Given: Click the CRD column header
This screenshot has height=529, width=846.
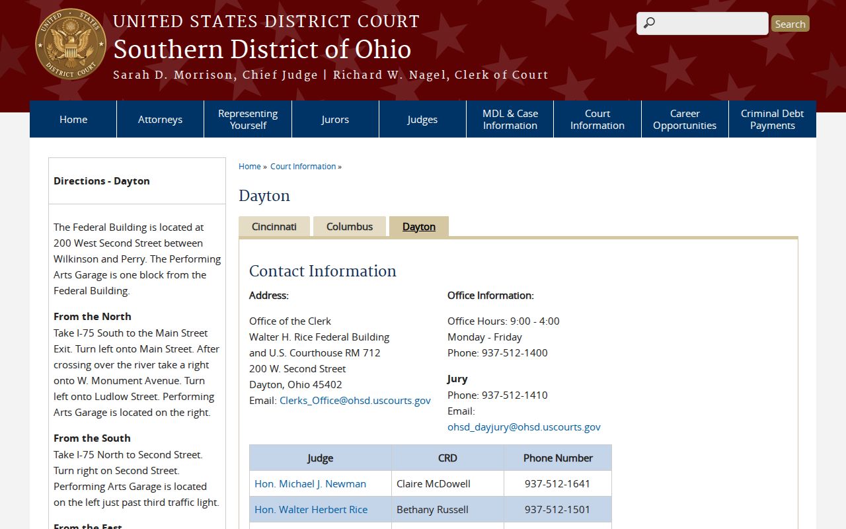Looking at the screenshot, I should coord(447,458).
